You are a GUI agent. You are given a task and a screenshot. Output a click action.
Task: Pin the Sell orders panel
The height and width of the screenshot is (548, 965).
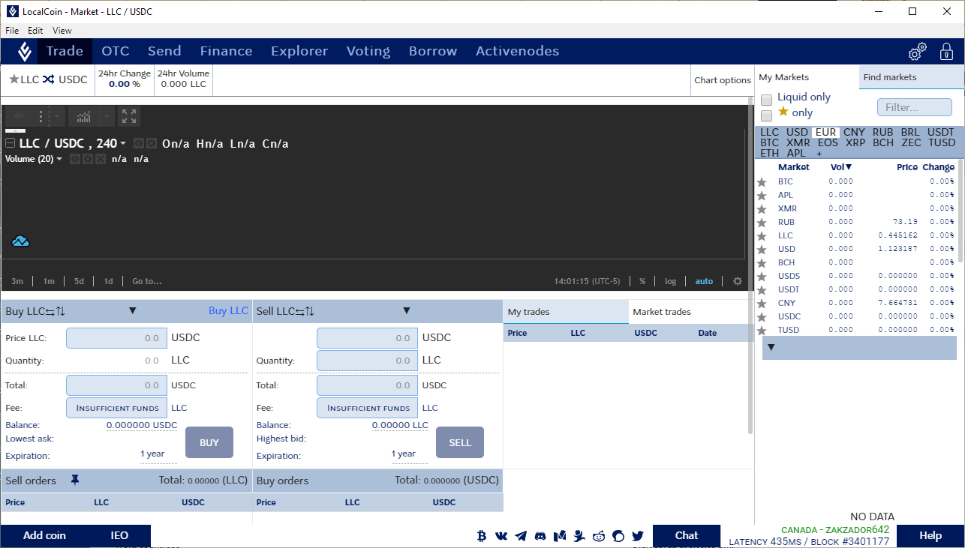coord(75,480)
